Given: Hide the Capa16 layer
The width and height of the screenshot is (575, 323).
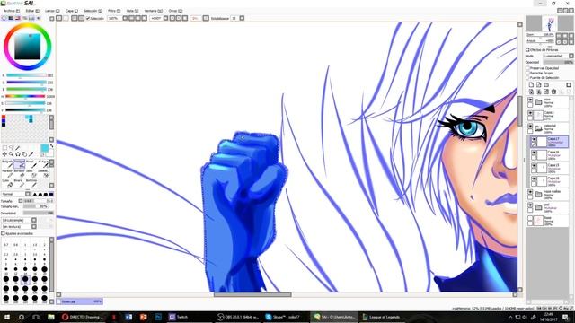Looking at the screenshot, I should [534, 153].
